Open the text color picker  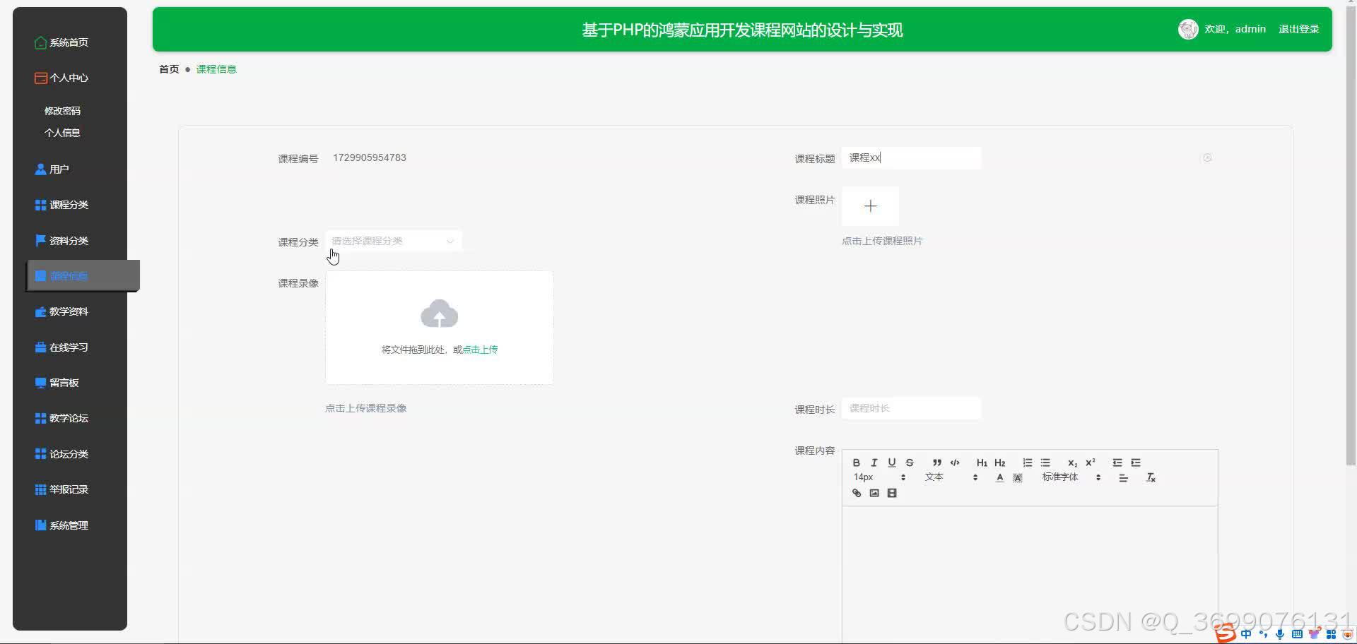[999, 478]
